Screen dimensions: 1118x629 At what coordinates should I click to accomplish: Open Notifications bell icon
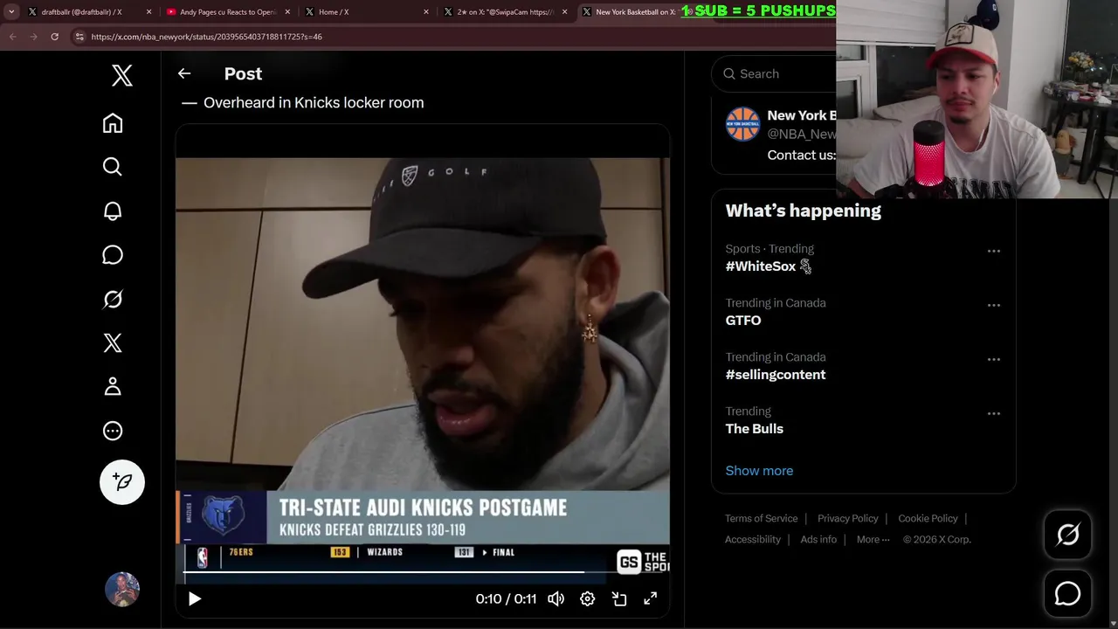(x=113, y=211)
